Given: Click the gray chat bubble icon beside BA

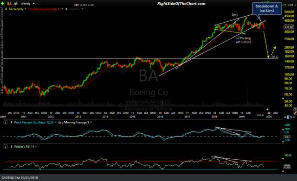Looking at the screenshot, I should (x=16, y=3).
